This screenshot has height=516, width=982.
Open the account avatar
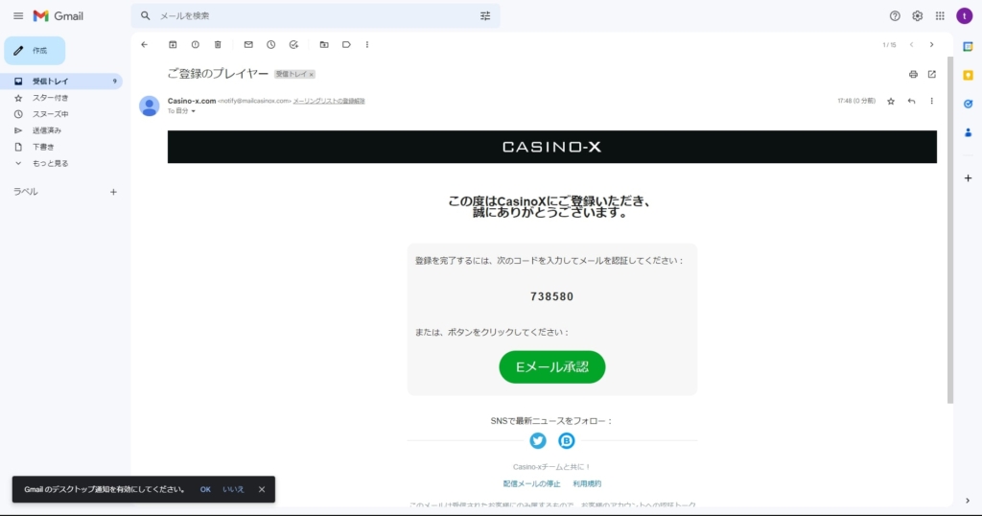coord(965,16)
